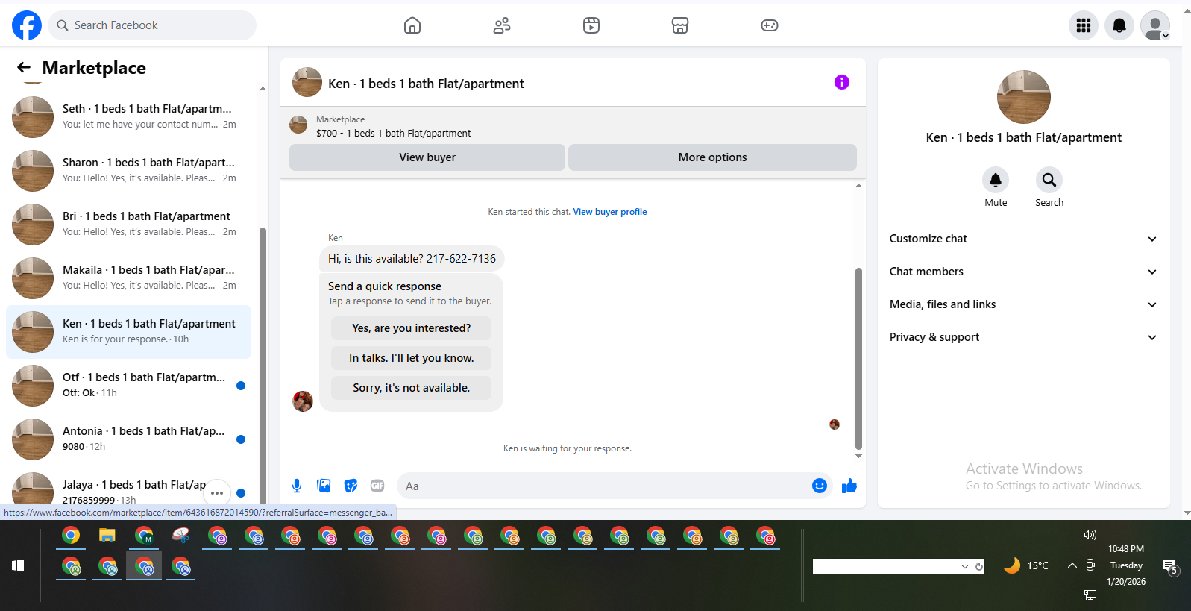Click the sender avatar beside quick responses
The width and height of the screenshot is (1191, 611).
303,401
